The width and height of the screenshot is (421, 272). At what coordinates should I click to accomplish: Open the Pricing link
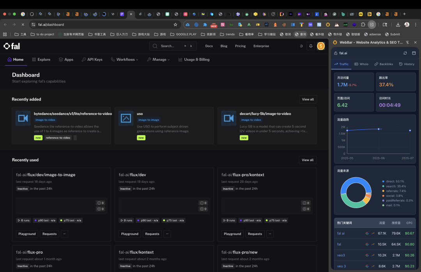click(240, 46)
